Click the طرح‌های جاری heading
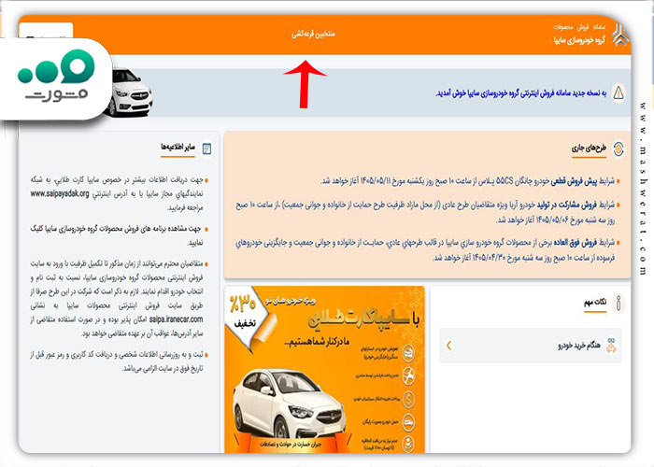 (x=589, y=148)
